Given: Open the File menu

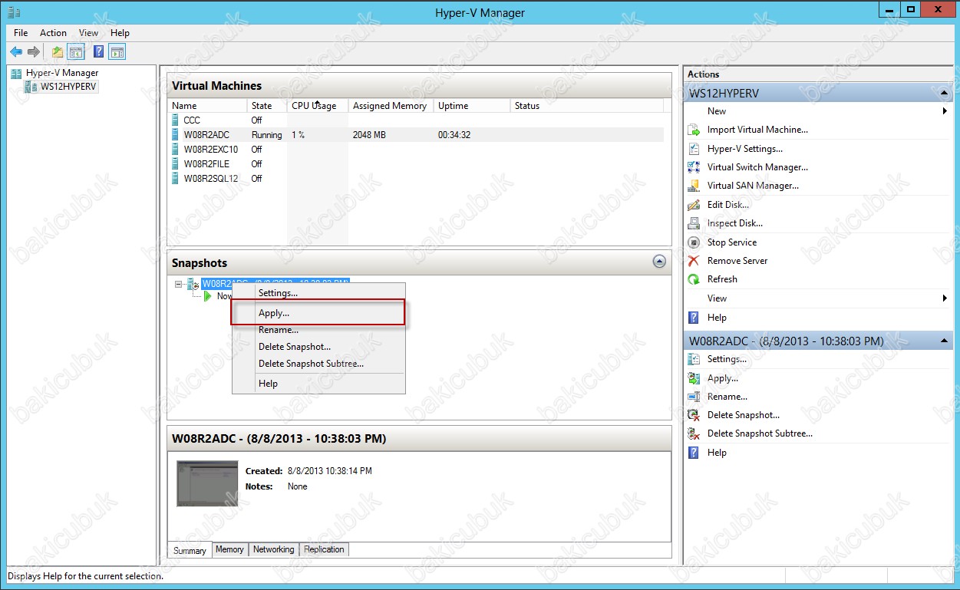Looking at the screenshot, I should coord(21,33).
